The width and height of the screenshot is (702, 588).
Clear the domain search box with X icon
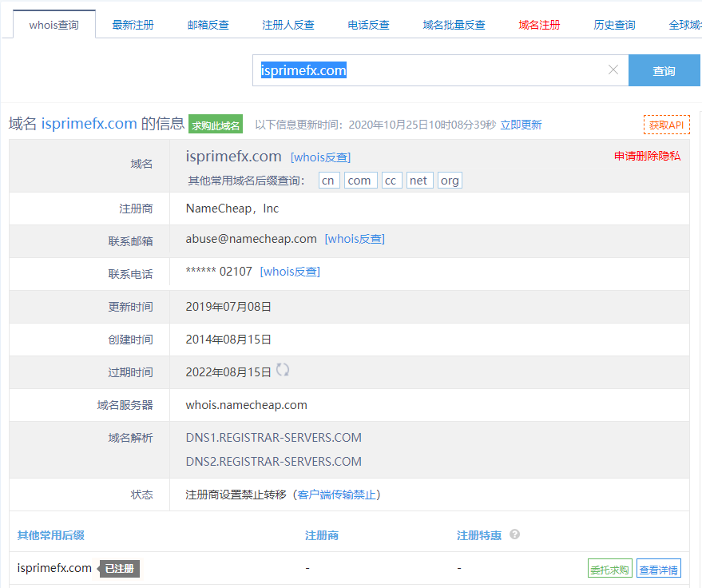coord(613,70)
